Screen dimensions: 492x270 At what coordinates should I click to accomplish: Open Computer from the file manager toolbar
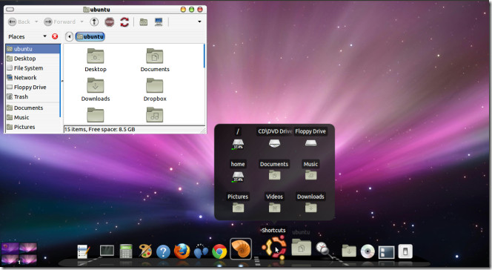[159, 22]
